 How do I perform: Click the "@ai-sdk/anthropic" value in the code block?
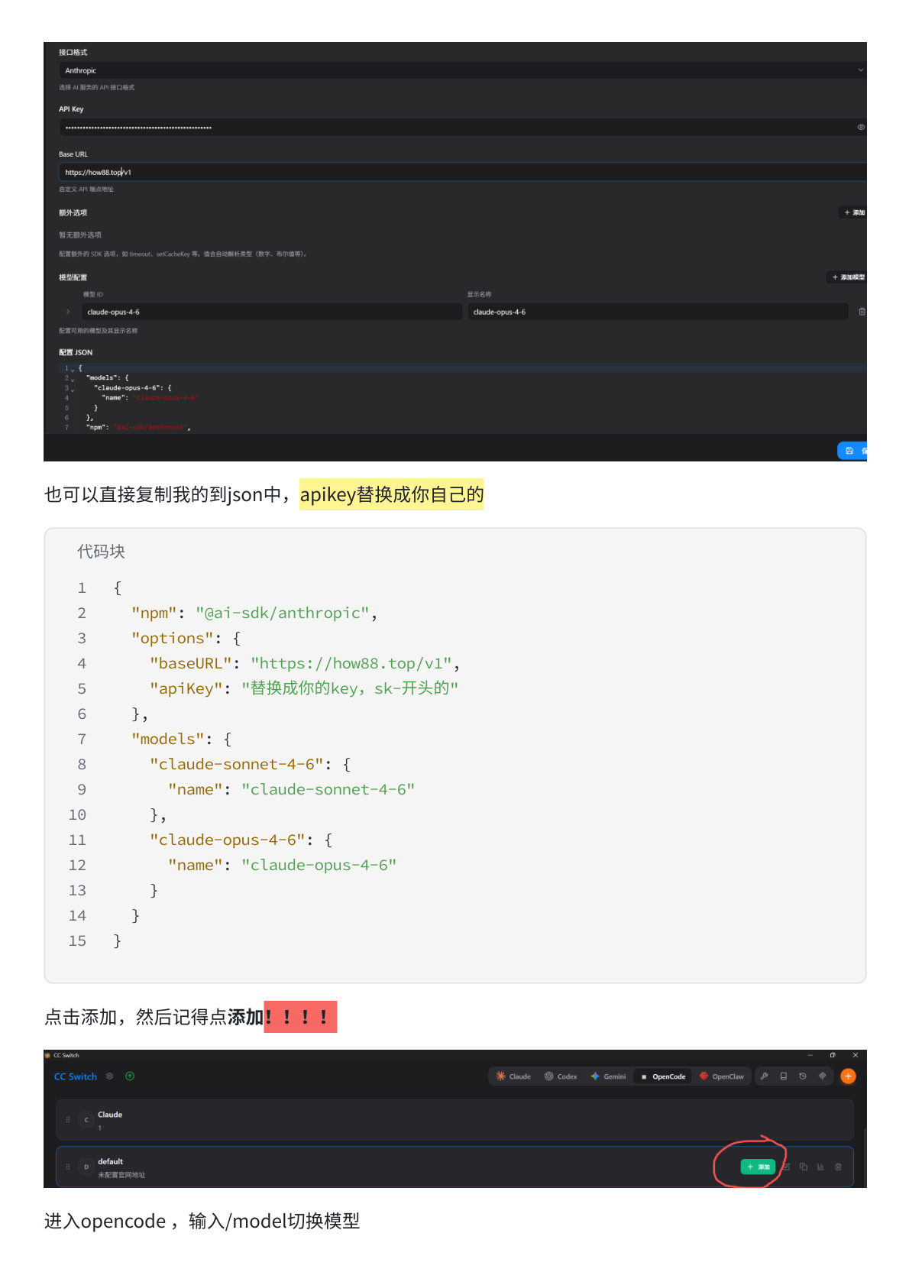282,613
